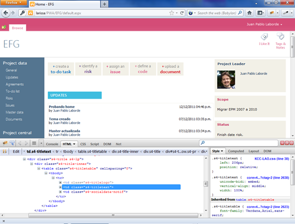295x224 pixels.
Task: Select the Browse ribbon tab
Action: [18, 28]
